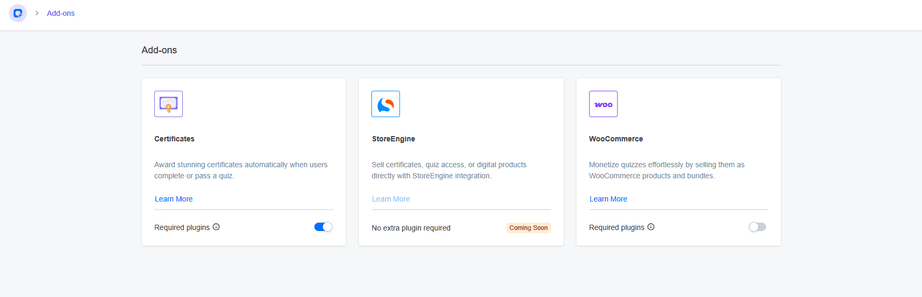Click the breadcrumb chevron arrow
The image size is (922, 297).
[37, 13]
